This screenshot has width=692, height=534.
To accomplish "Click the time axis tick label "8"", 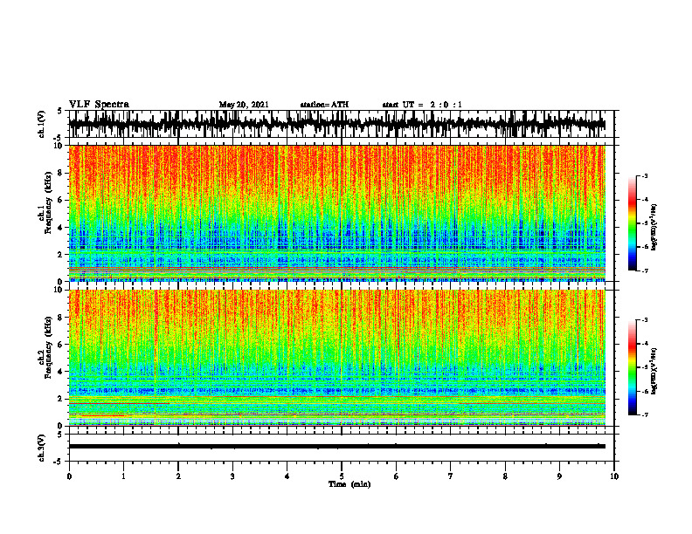I will click(505, 476).
